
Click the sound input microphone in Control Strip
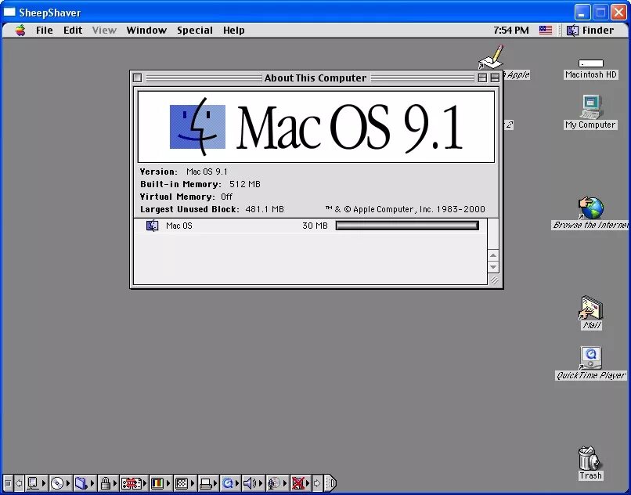(x=275, y=483)
